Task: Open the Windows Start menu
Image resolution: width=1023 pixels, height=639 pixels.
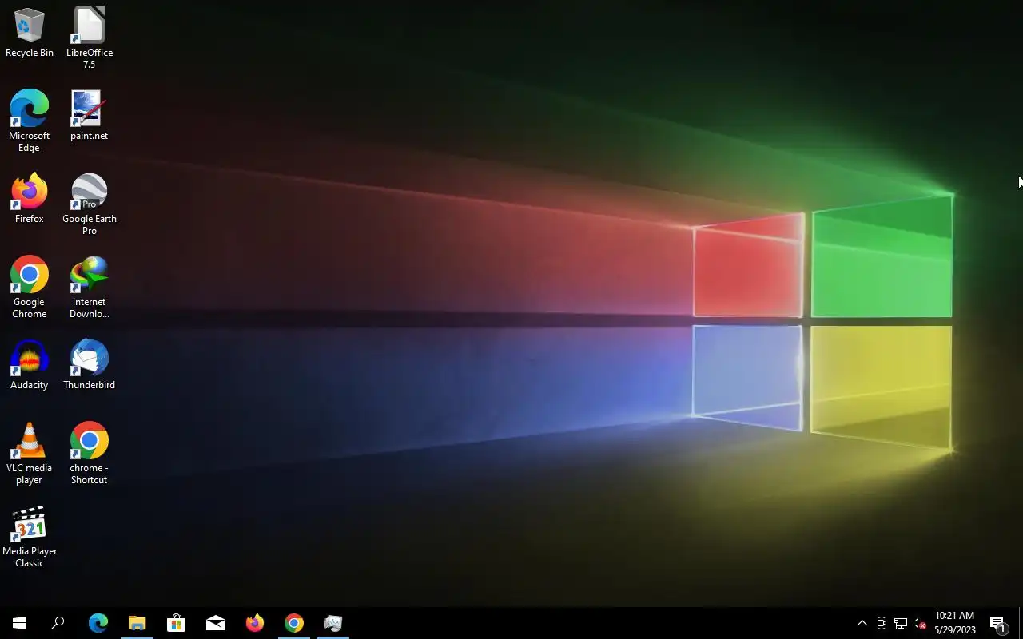Action: coord(19,623)
